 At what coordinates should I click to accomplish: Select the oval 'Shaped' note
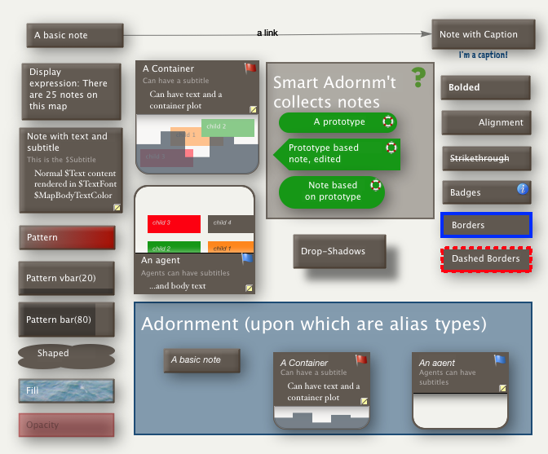tap(66, 355)
